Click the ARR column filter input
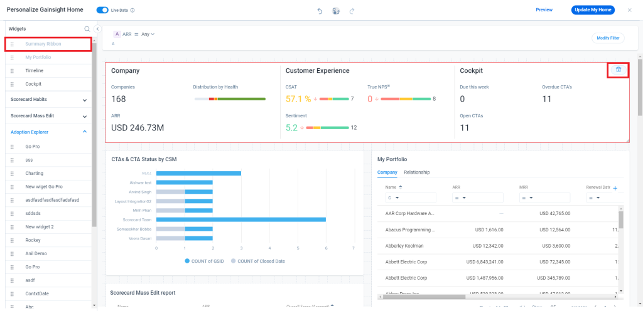The width and height of the screenshot is (643, 311). click(x=478, y=198)
